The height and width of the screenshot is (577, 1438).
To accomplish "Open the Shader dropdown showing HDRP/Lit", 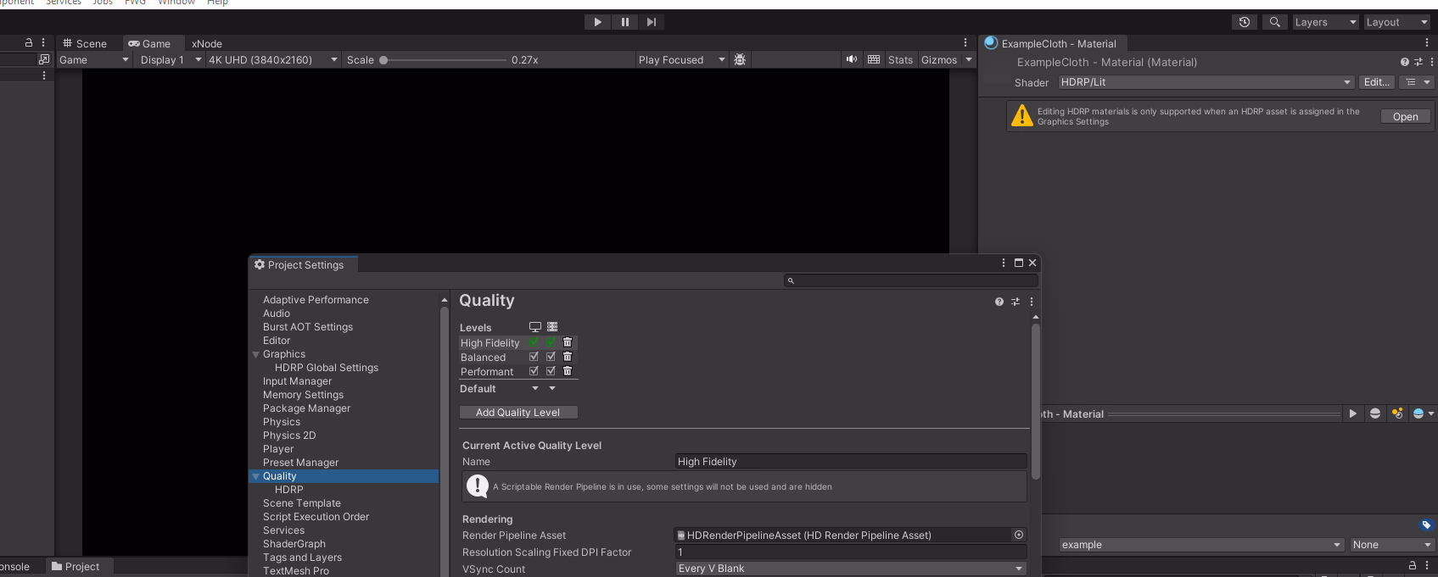I will 1206,82.
